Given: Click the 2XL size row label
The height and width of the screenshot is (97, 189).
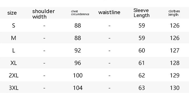Looking at the screenshot, I should click(14, 75).
